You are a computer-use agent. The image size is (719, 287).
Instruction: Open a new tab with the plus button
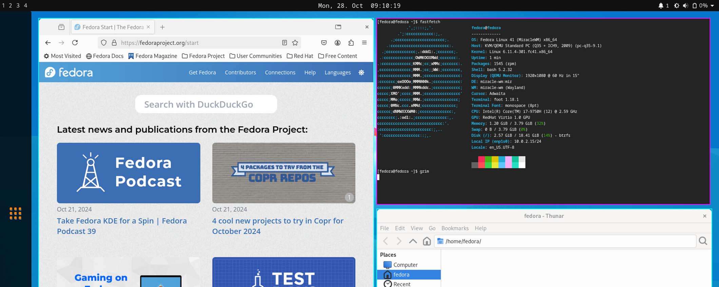162,27
